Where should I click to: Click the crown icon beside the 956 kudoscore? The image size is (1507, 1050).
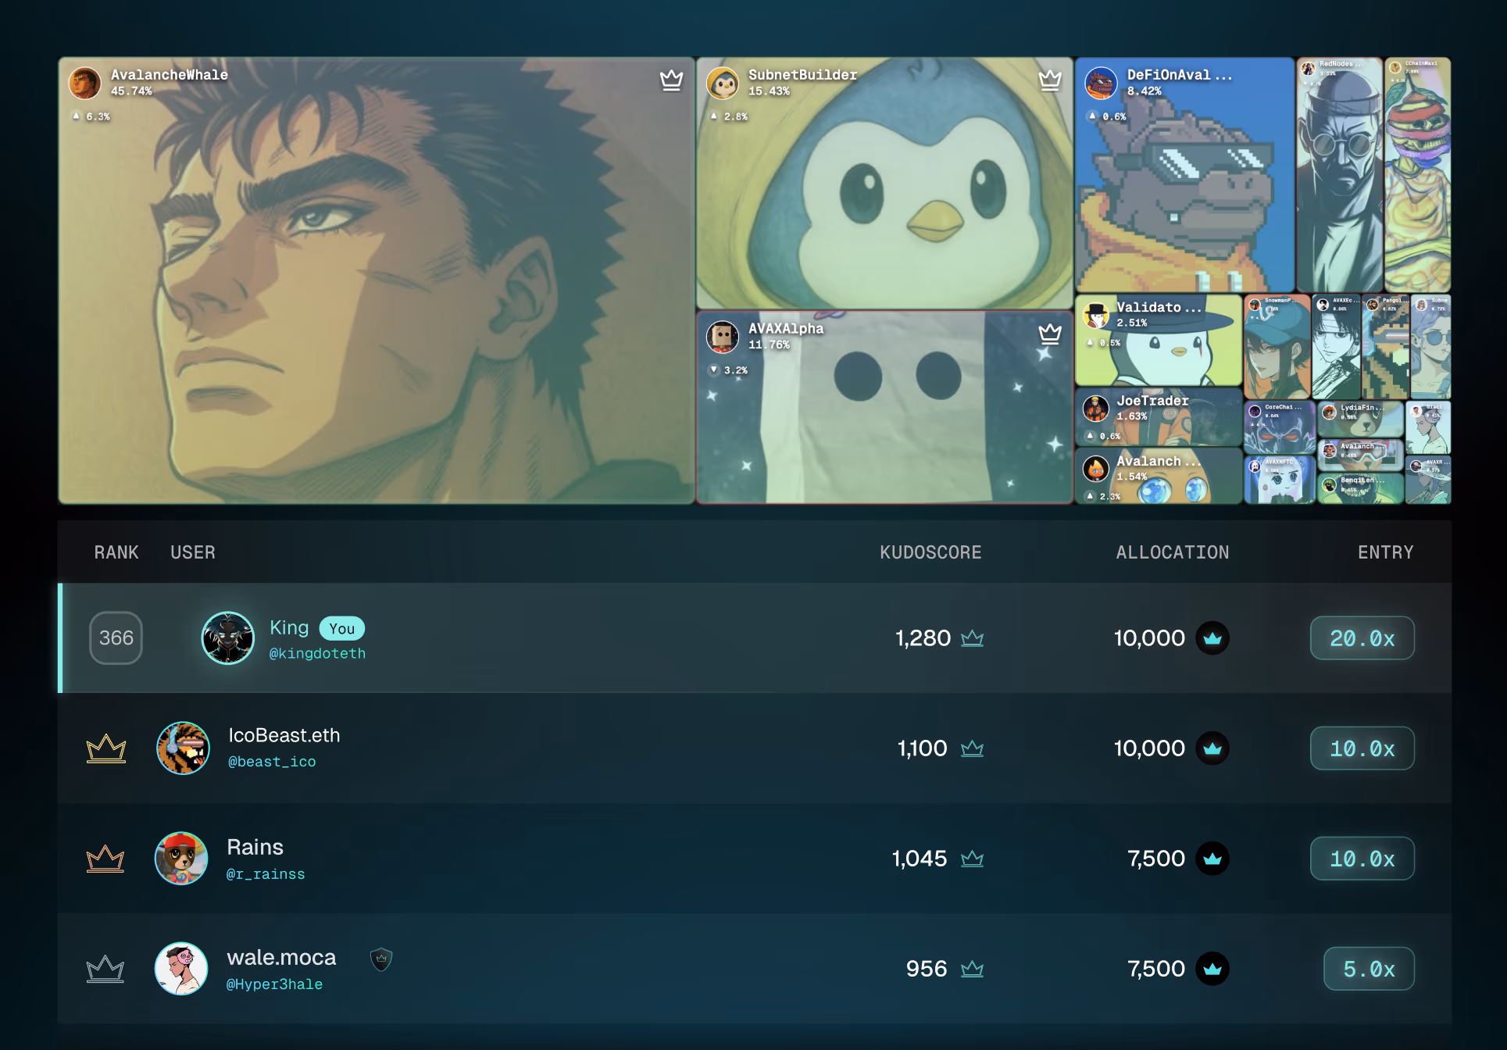972,969
